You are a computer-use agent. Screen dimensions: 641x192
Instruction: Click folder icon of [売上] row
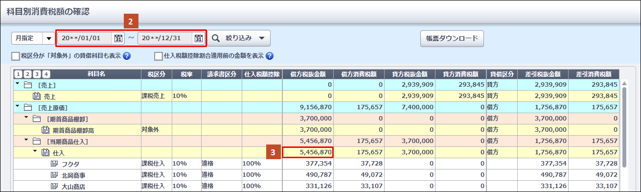click(27, 85)
